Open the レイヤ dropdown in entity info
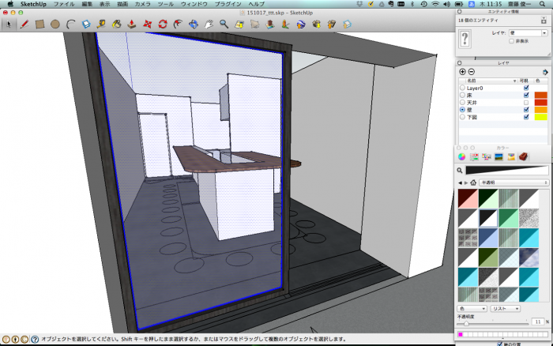The image size is (553, 346). (x=527, y=33)
